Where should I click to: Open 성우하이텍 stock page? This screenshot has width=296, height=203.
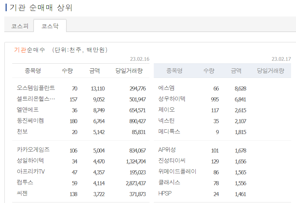click(x=172, y=99)
